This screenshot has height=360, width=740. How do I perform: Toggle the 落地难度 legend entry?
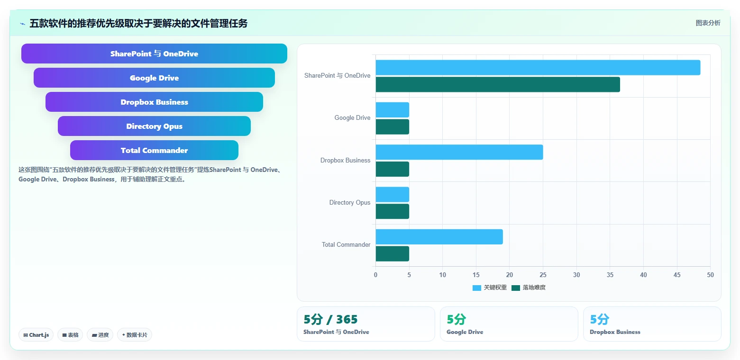[x=529, y=288]
